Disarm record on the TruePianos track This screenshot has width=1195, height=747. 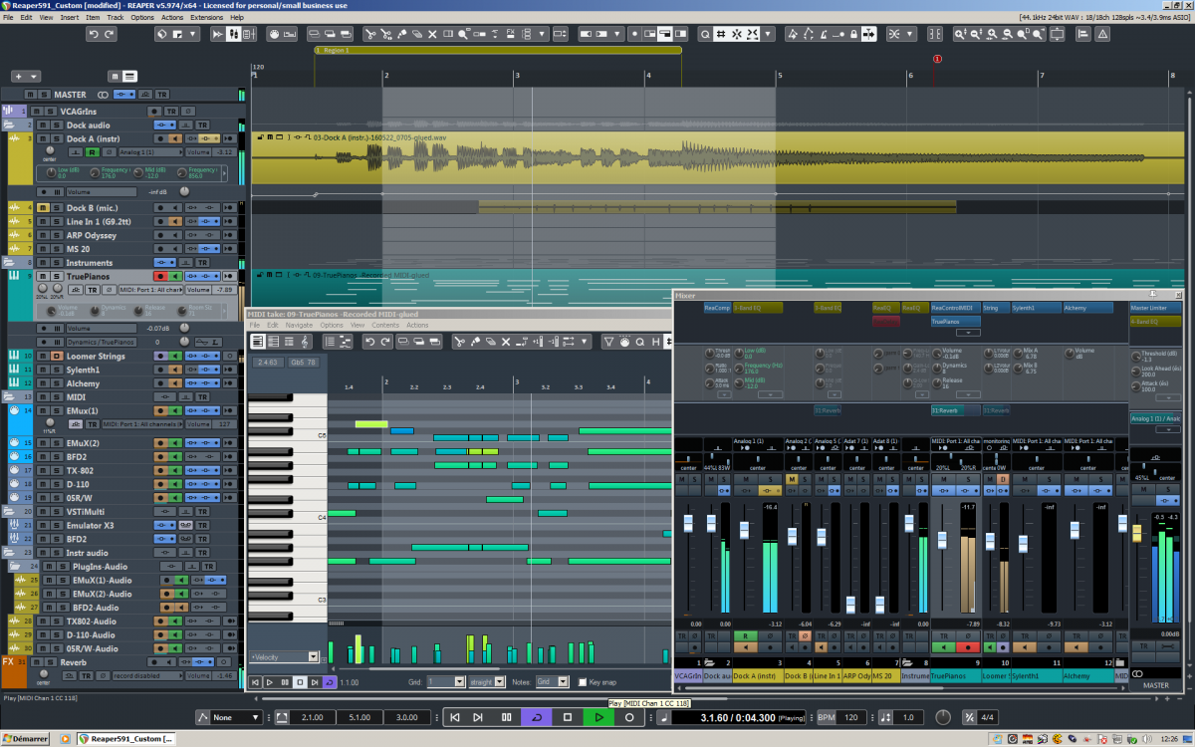[x=159, y=276]
